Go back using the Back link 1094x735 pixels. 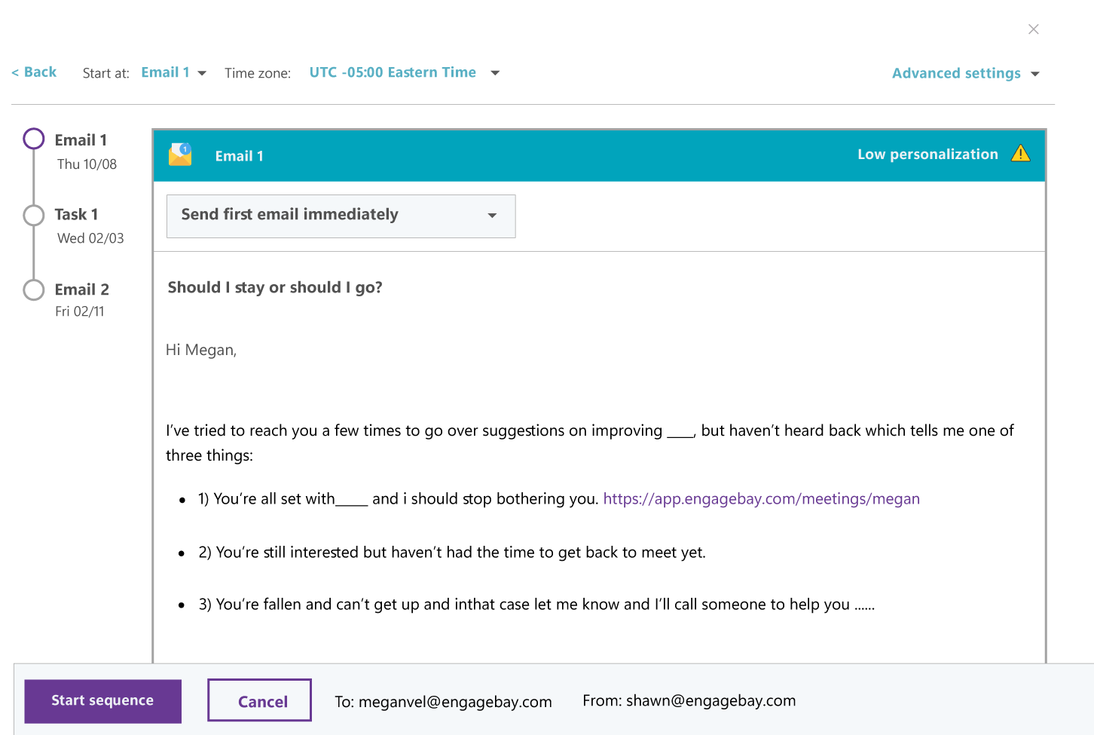(35, 72)
